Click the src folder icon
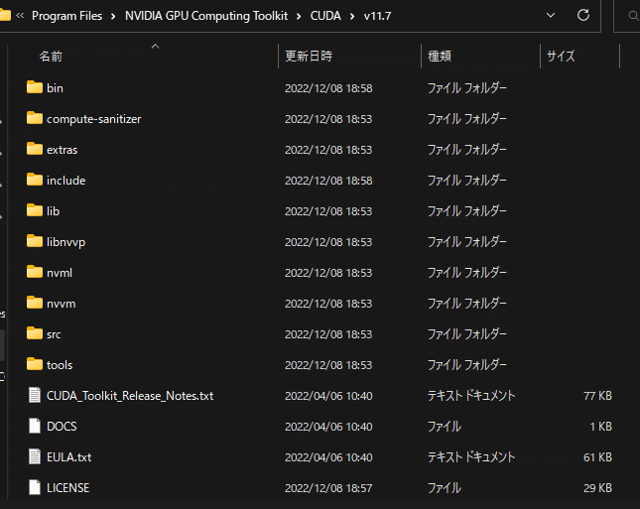The image size is (640, 509). point(35,333)
